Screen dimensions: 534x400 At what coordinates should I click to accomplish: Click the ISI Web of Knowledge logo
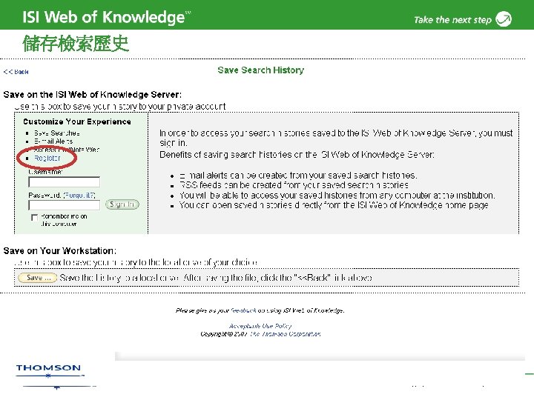(106, 16)
